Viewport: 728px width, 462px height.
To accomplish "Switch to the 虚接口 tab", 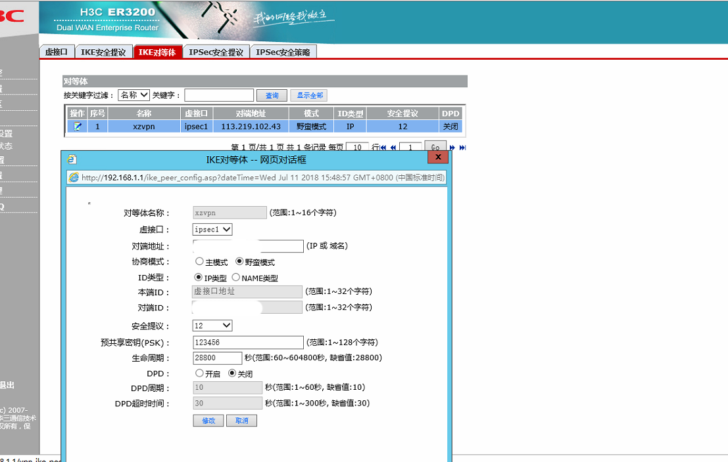I will coord(57,52).
